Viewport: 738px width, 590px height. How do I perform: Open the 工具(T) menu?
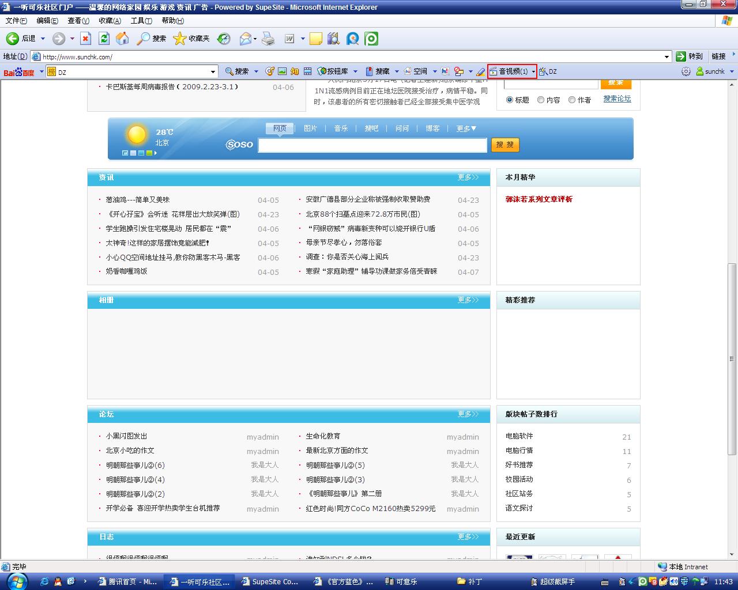pyautogui.click(x=141, y=21)
